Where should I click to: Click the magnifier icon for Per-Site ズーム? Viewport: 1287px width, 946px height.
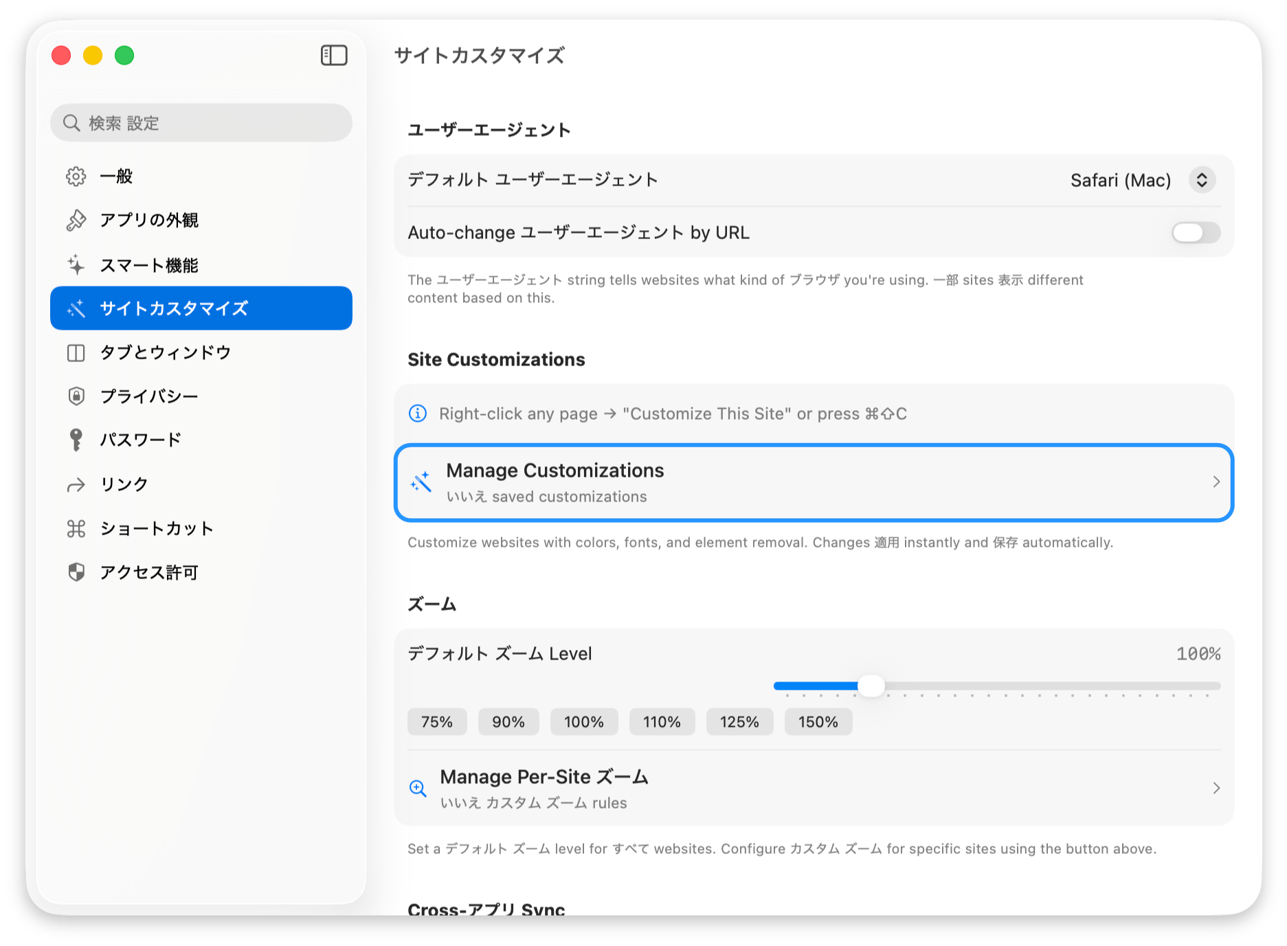418,788
